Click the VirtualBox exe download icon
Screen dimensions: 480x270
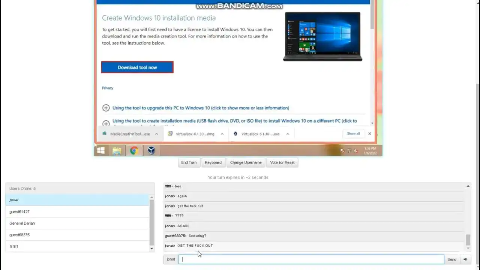click(x=235, y=133)
